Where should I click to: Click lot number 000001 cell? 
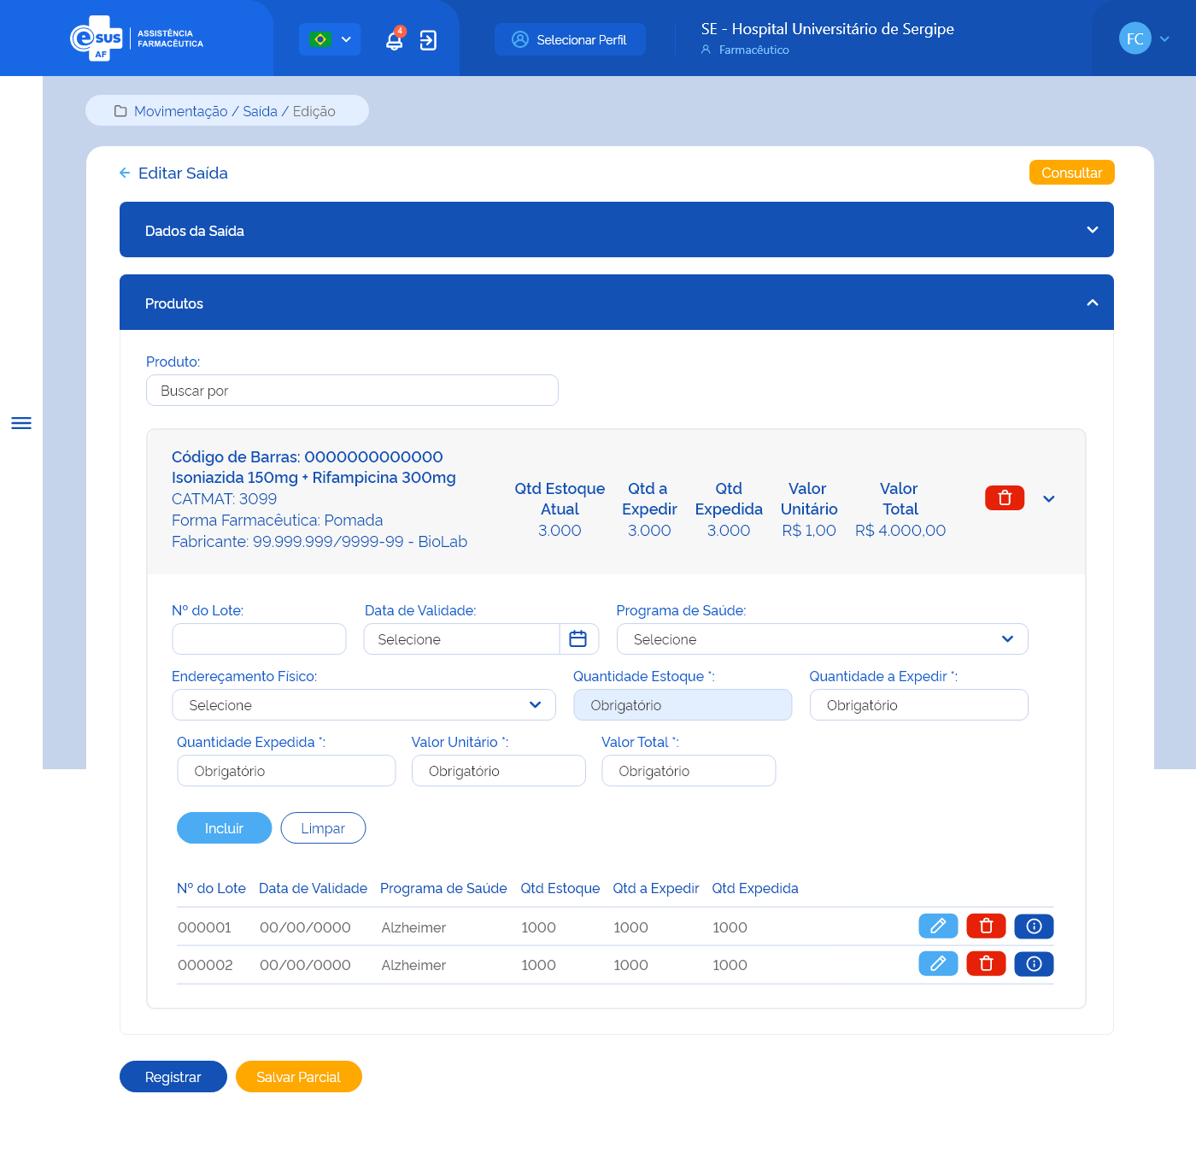click(205, 927)
